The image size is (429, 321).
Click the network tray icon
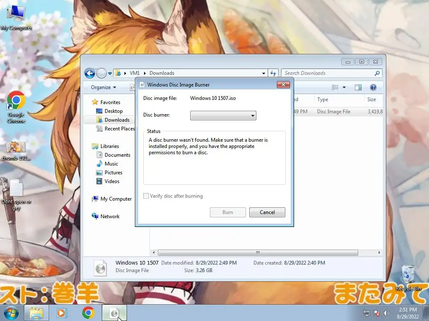pyautogui.click(x=366, y=313)
